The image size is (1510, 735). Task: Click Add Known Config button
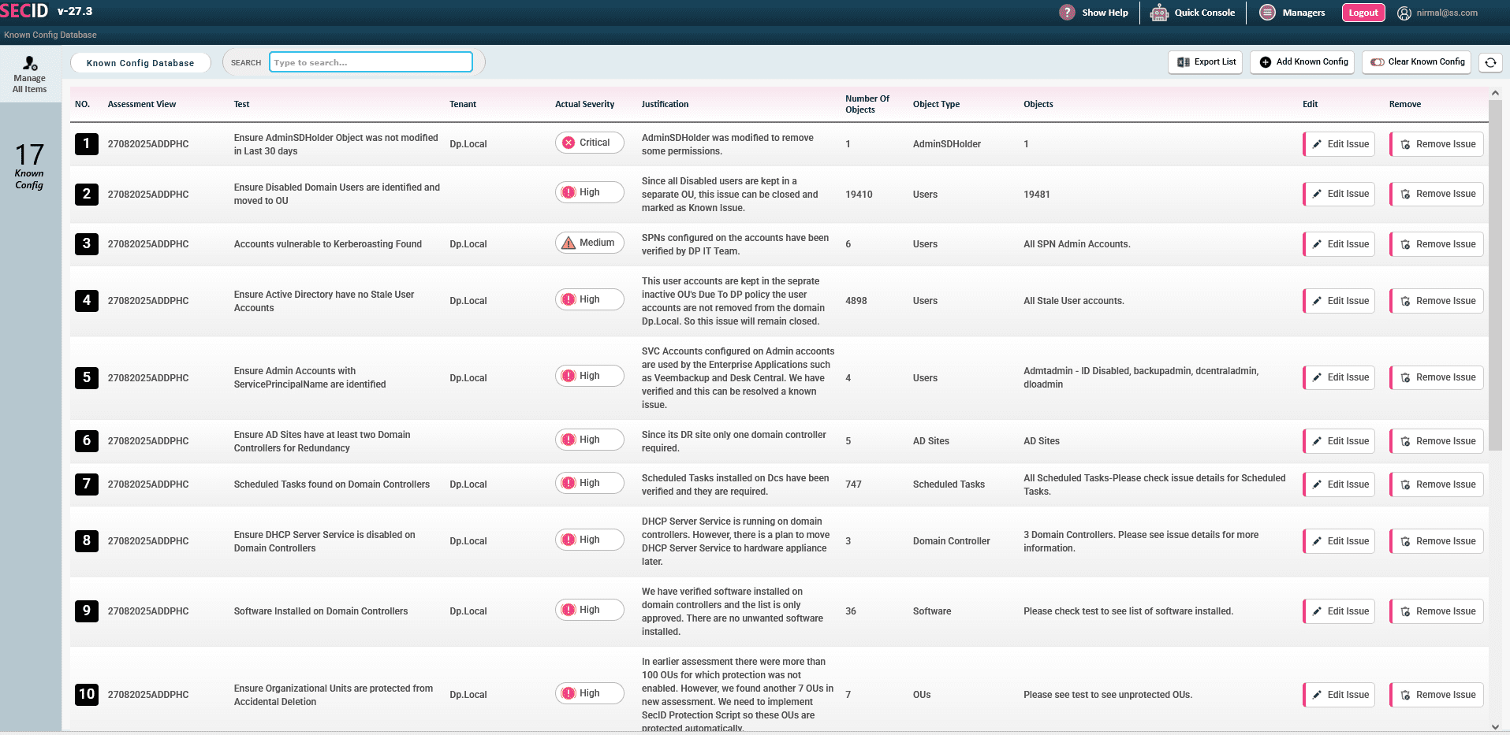1303,62
